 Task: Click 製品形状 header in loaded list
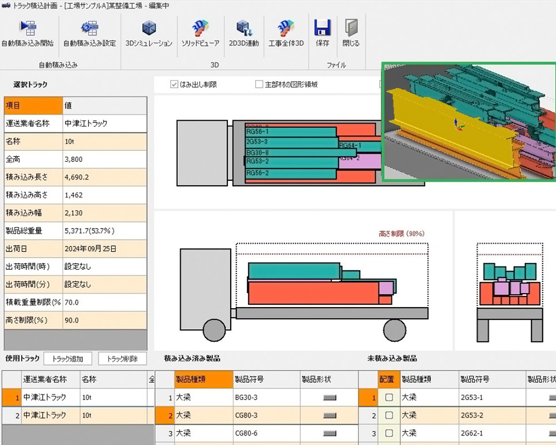329,379
